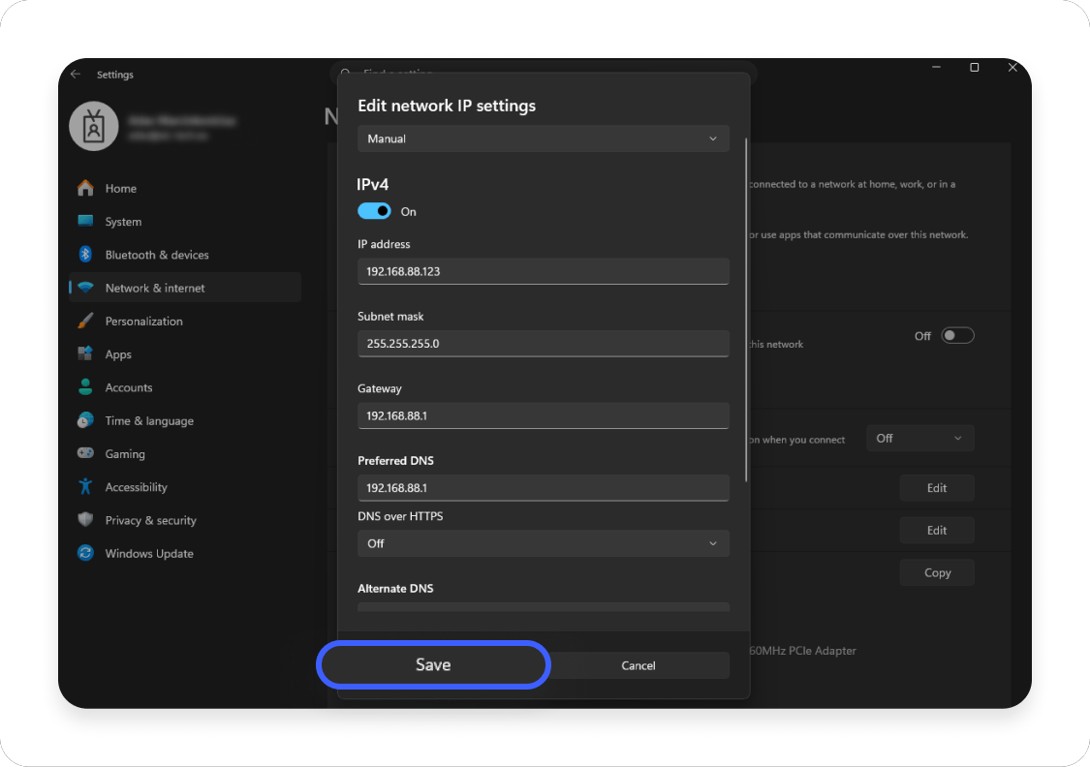
Task: Open background Off dropdown next to 'when you connect'
Action: 919,439
